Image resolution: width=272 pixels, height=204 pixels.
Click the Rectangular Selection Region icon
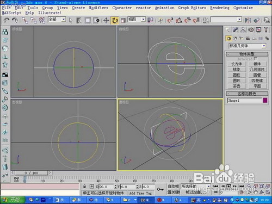pyautogui.click(x=88, y=20)
